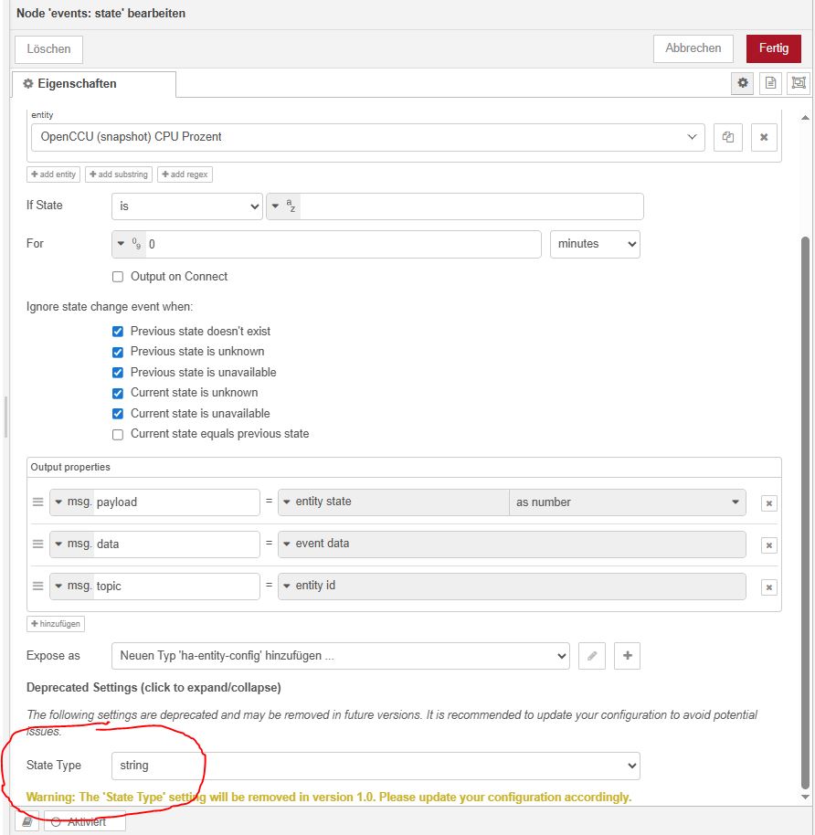Change msg. type prefix for payload
Viewport: 815px width, 835px height.
point(72,502)
